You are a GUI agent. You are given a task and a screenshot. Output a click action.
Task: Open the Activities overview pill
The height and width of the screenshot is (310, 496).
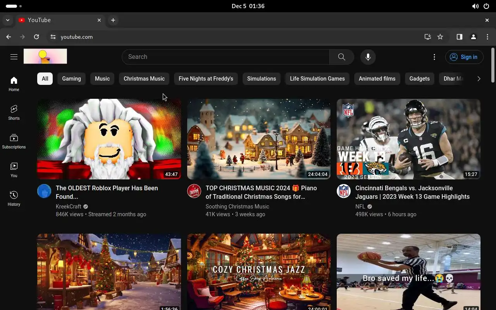pyautogui.click(x=14, y=6)
